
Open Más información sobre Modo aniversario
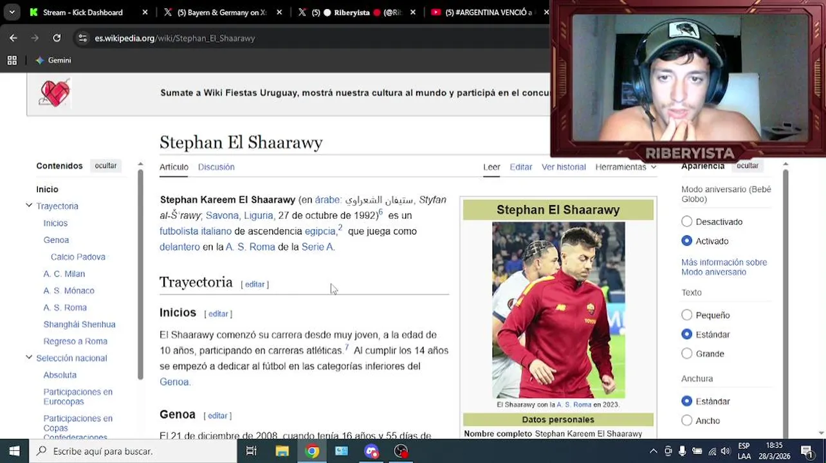(x=724, y=267)
